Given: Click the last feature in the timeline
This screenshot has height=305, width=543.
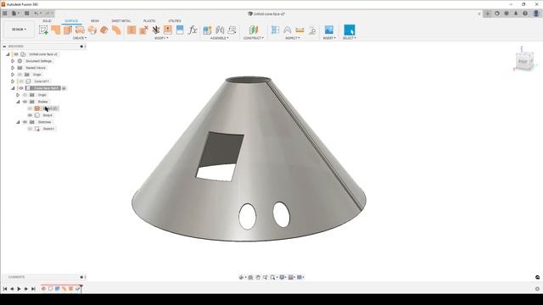Looking at the screenshot, I should (77, 288).
